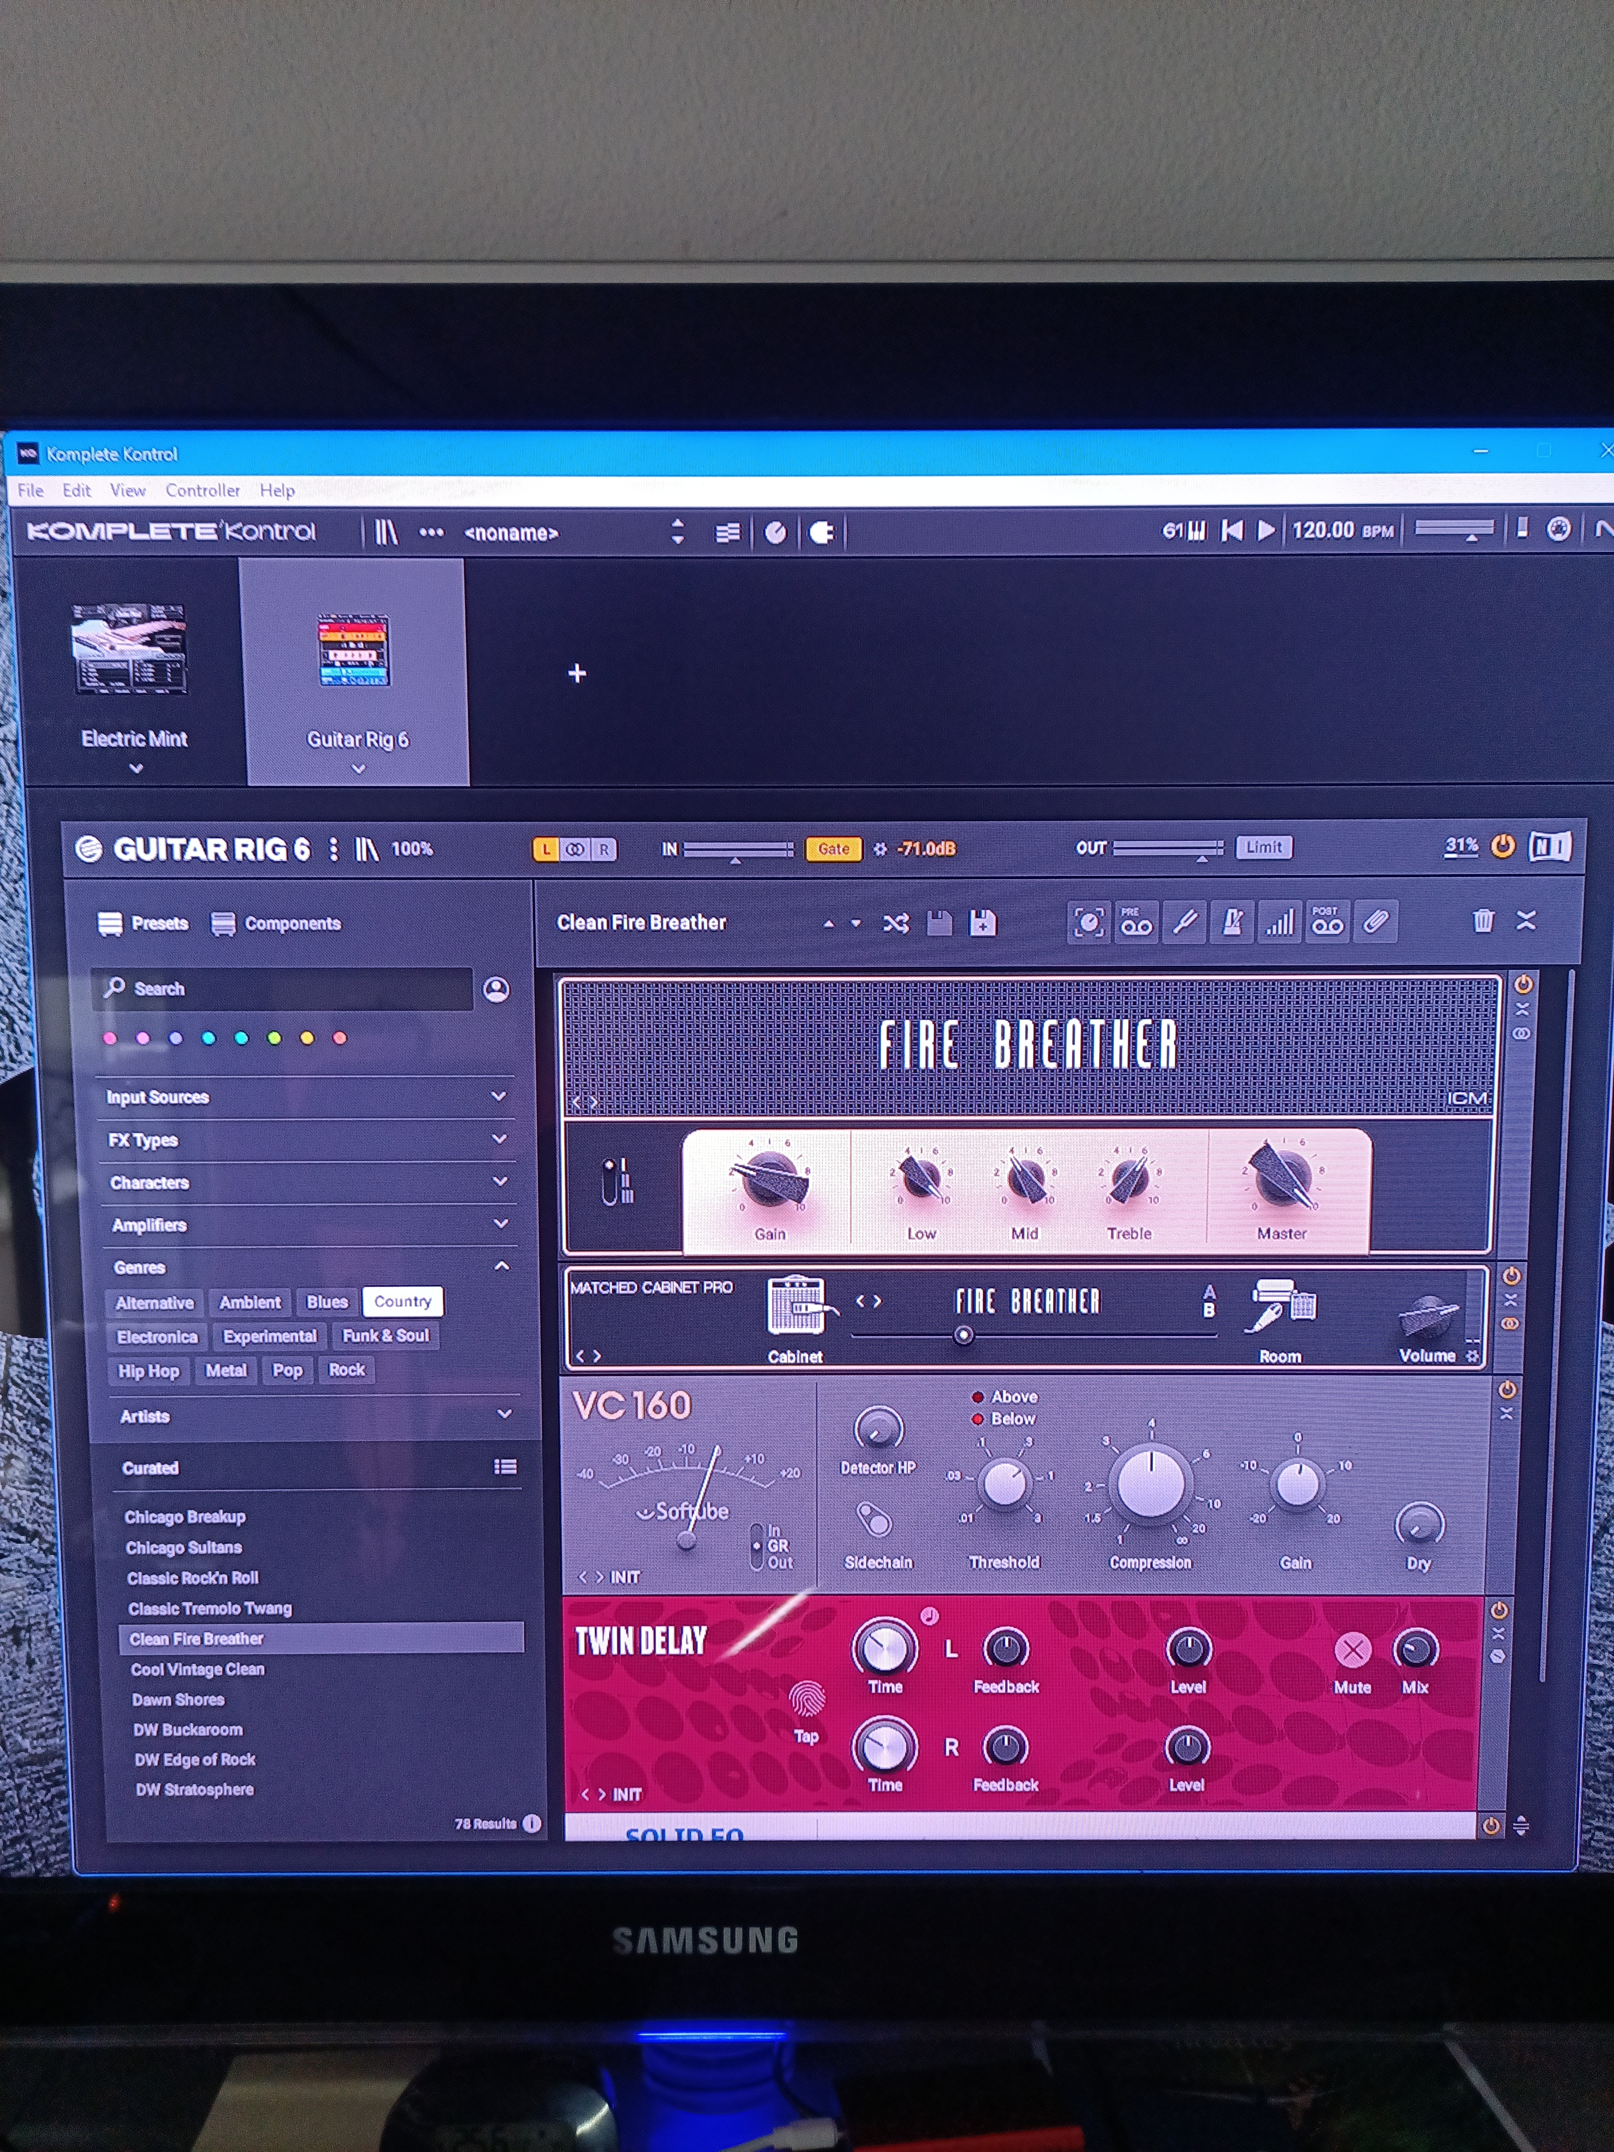1614x2152 pixels.
Task: Switch to the Presets tab
Action: click(x=144, y=923)
